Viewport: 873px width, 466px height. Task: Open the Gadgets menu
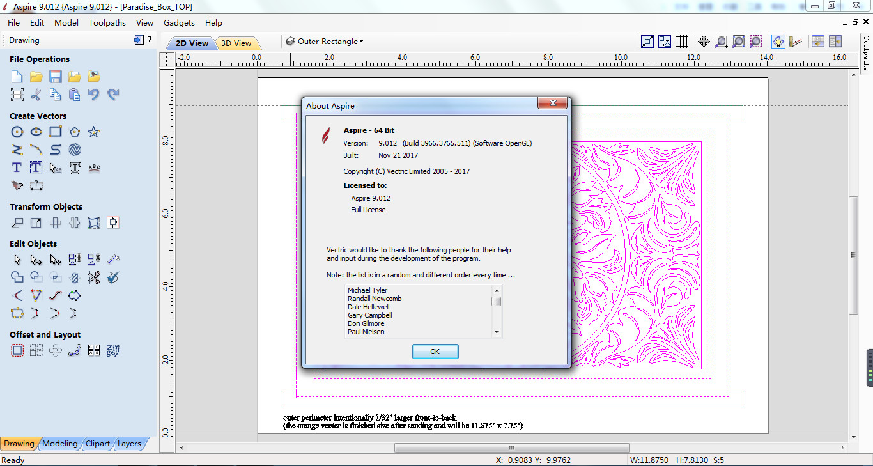pyautogui.click(x=179, y=23)
